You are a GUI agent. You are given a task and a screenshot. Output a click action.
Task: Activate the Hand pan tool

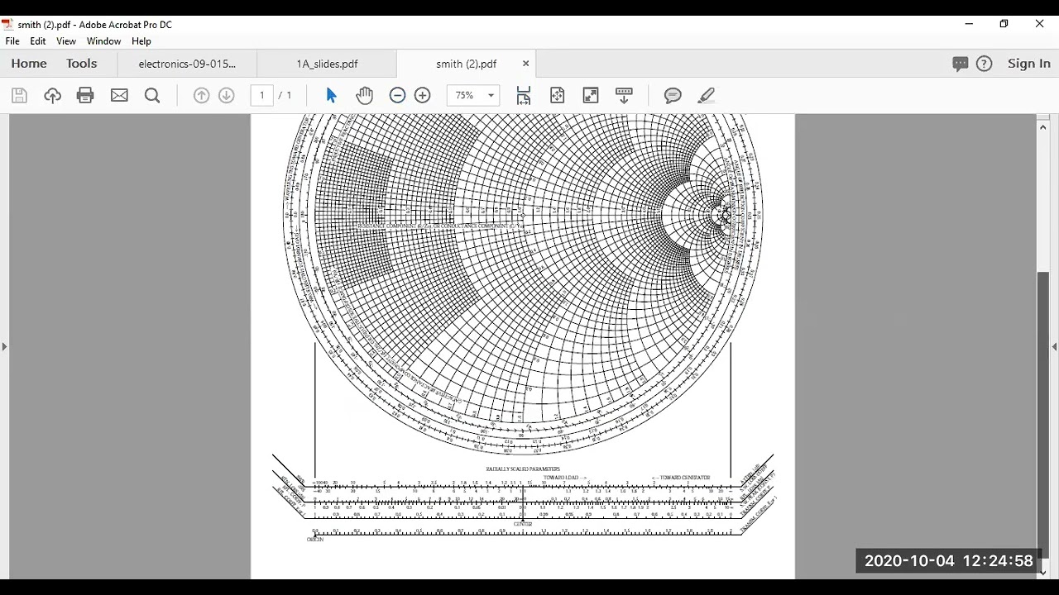click(x=364, y=96)
